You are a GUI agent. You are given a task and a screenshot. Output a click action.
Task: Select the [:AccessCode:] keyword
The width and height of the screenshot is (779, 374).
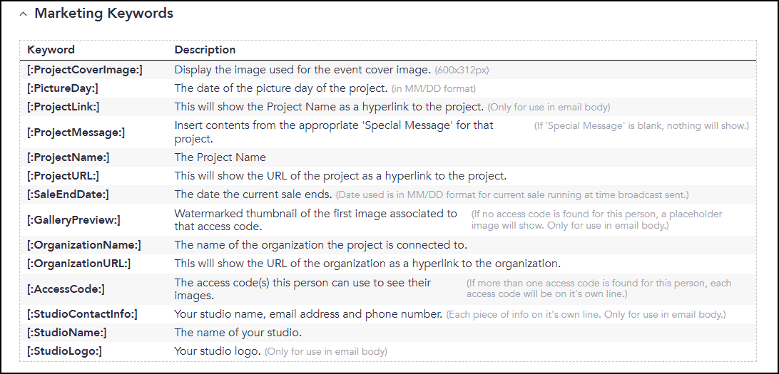(x=66, y=289)
